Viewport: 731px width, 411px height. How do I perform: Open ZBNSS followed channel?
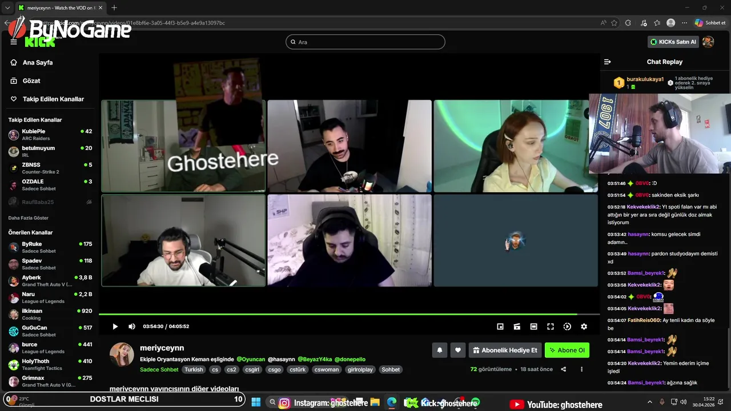[50, 168]
